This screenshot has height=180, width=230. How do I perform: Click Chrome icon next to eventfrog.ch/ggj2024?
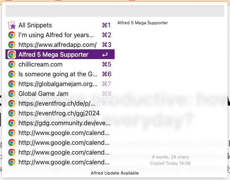(12, 113)
